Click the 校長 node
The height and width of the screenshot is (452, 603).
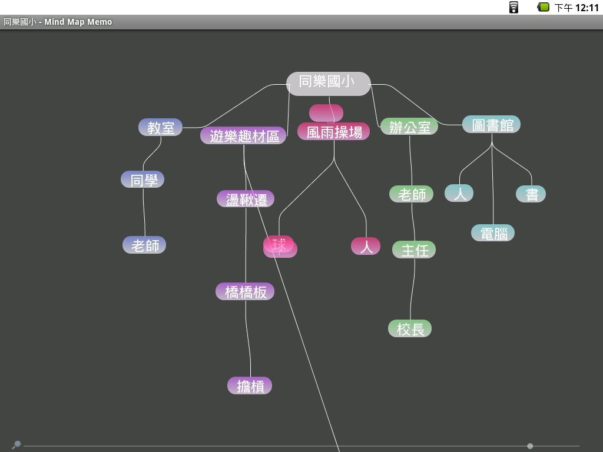click(410, 329)
